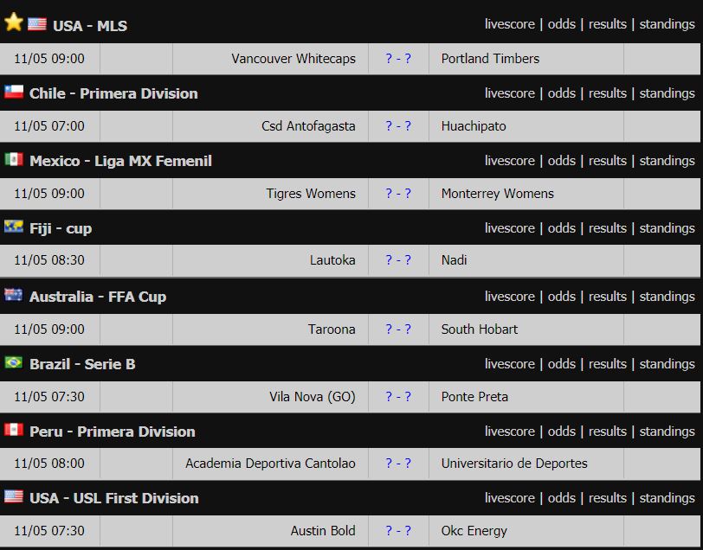View odds for Australia - FFA Cup

click(x=561, y=297)
